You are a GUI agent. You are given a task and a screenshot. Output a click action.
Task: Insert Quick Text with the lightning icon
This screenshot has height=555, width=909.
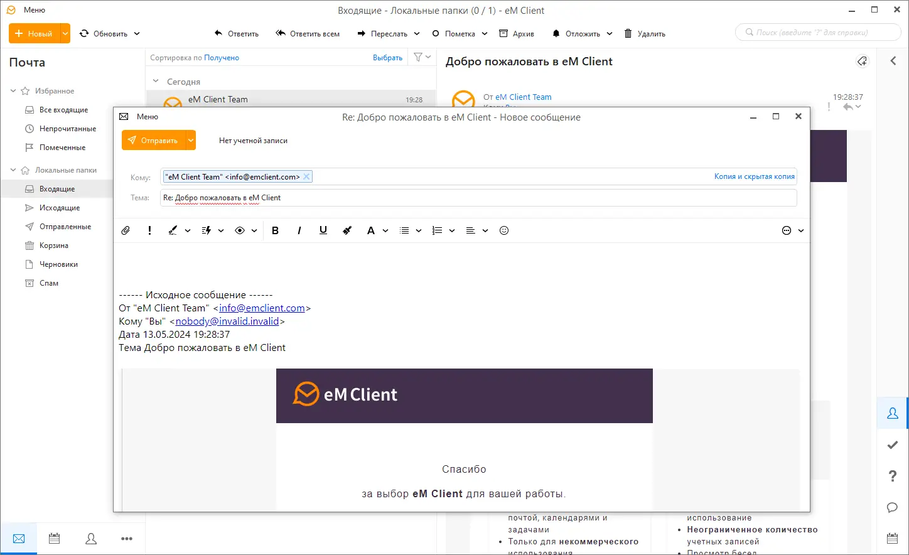(207, 230)
